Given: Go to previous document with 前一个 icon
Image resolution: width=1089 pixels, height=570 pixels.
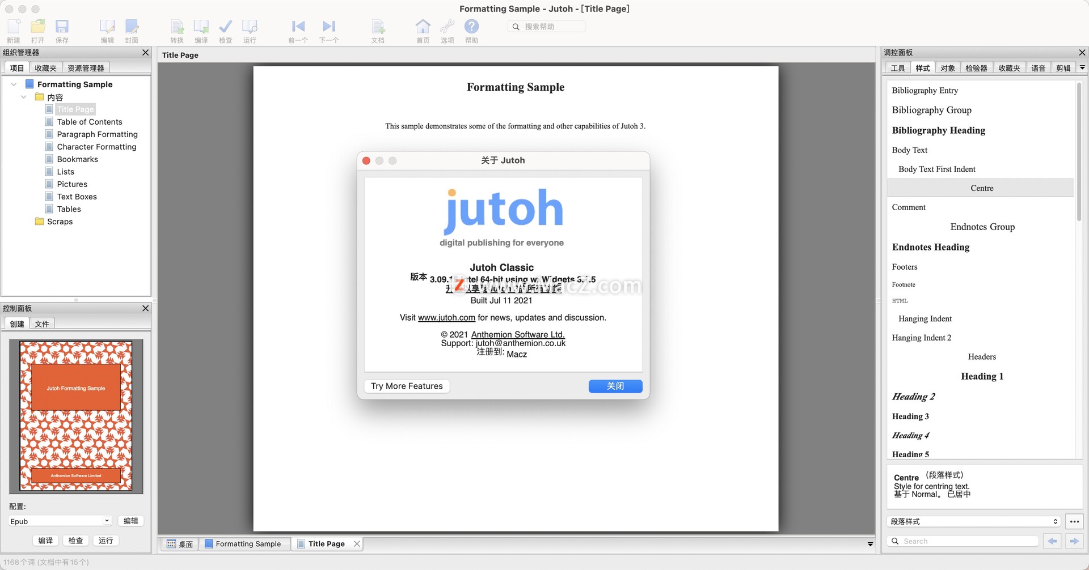Looking at the screenshot, I should pos(298,26).
